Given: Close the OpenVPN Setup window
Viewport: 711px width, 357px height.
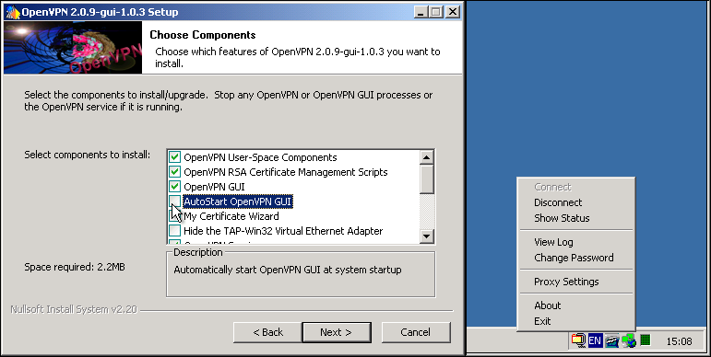Looking at the screenshot, I should [452, 12].
